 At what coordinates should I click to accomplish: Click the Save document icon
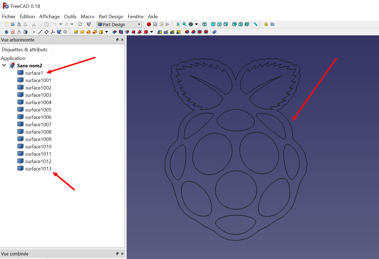click(19, 24)
